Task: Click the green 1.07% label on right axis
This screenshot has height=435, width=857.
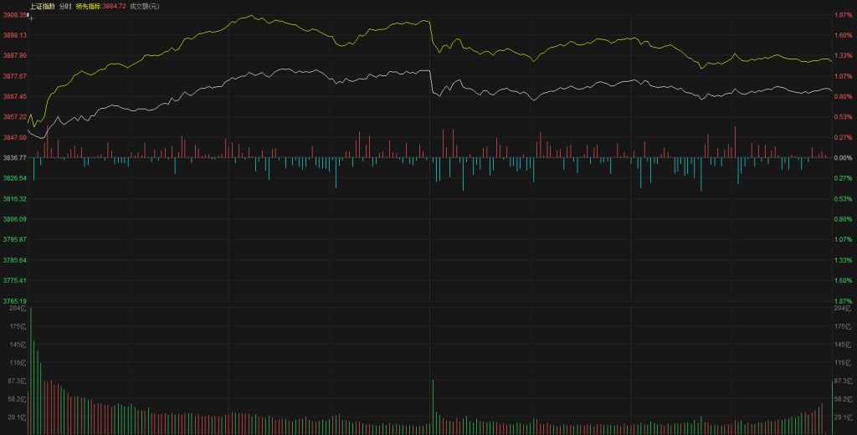Action: point(842,239)
